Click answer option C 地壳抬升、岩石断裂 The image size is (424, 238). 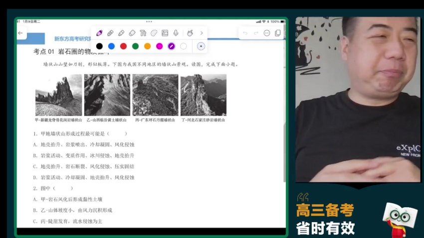click(x=84, y=166)
